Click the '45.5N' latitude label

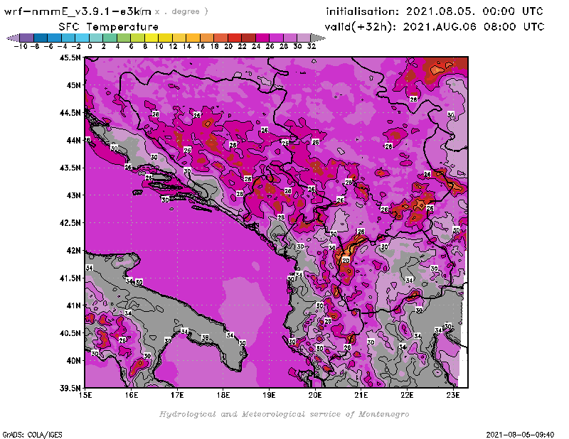pos(70,58)
